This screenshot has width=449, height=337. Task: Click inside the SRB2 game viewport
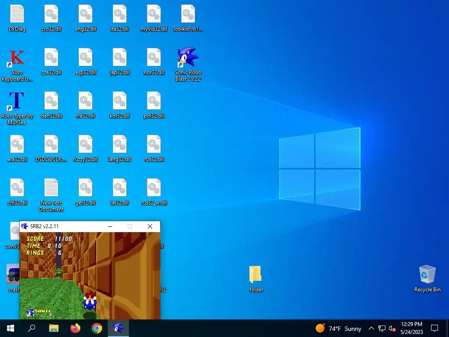coord(90,276)
